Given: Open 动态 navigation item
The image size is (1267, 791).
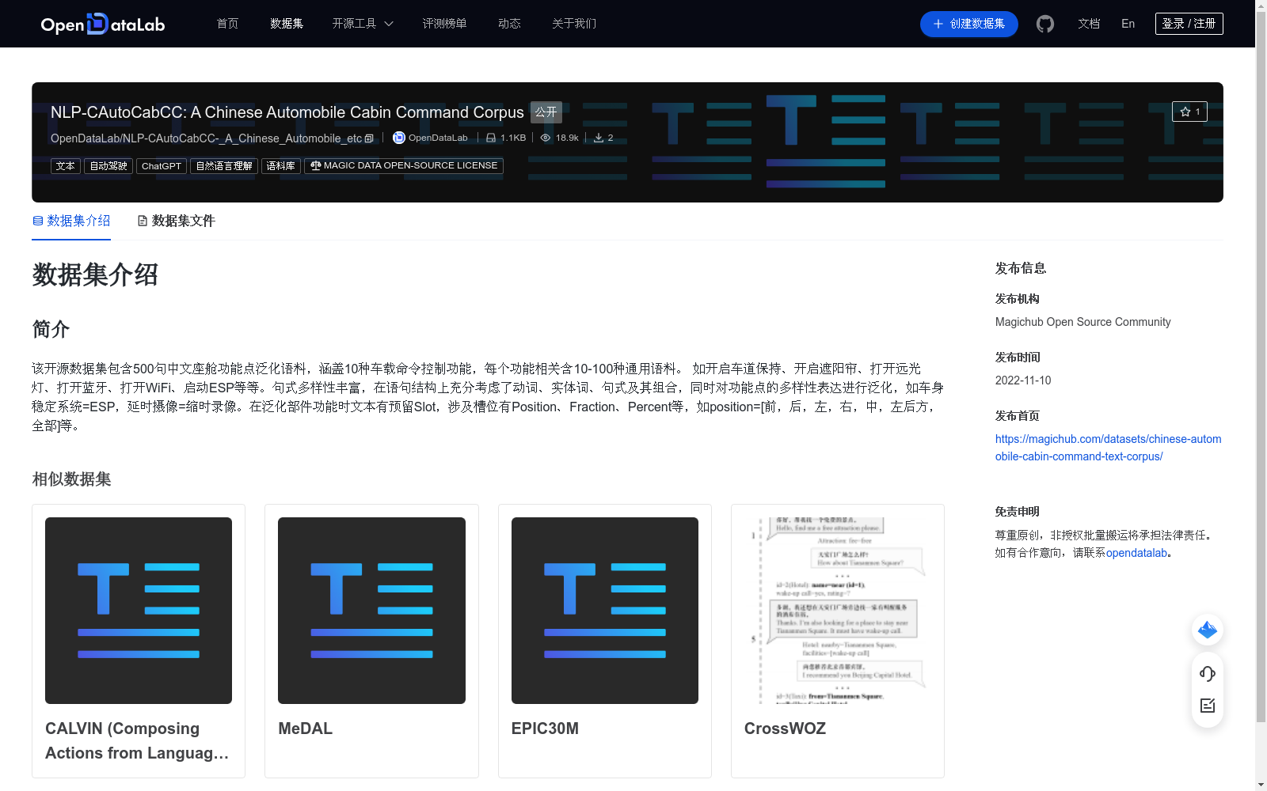Looking at the screenshot, I should 509,24.
